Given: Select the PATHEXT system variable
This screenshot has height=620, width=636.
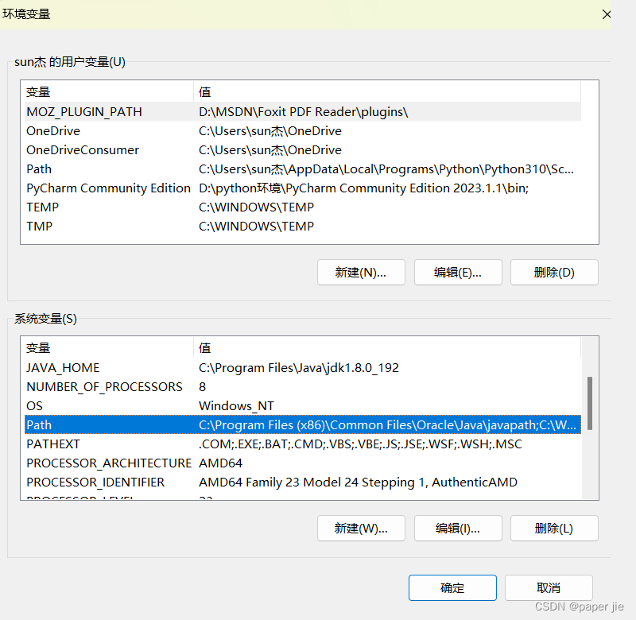Looking at the screenshot, I should pos(303,444).
